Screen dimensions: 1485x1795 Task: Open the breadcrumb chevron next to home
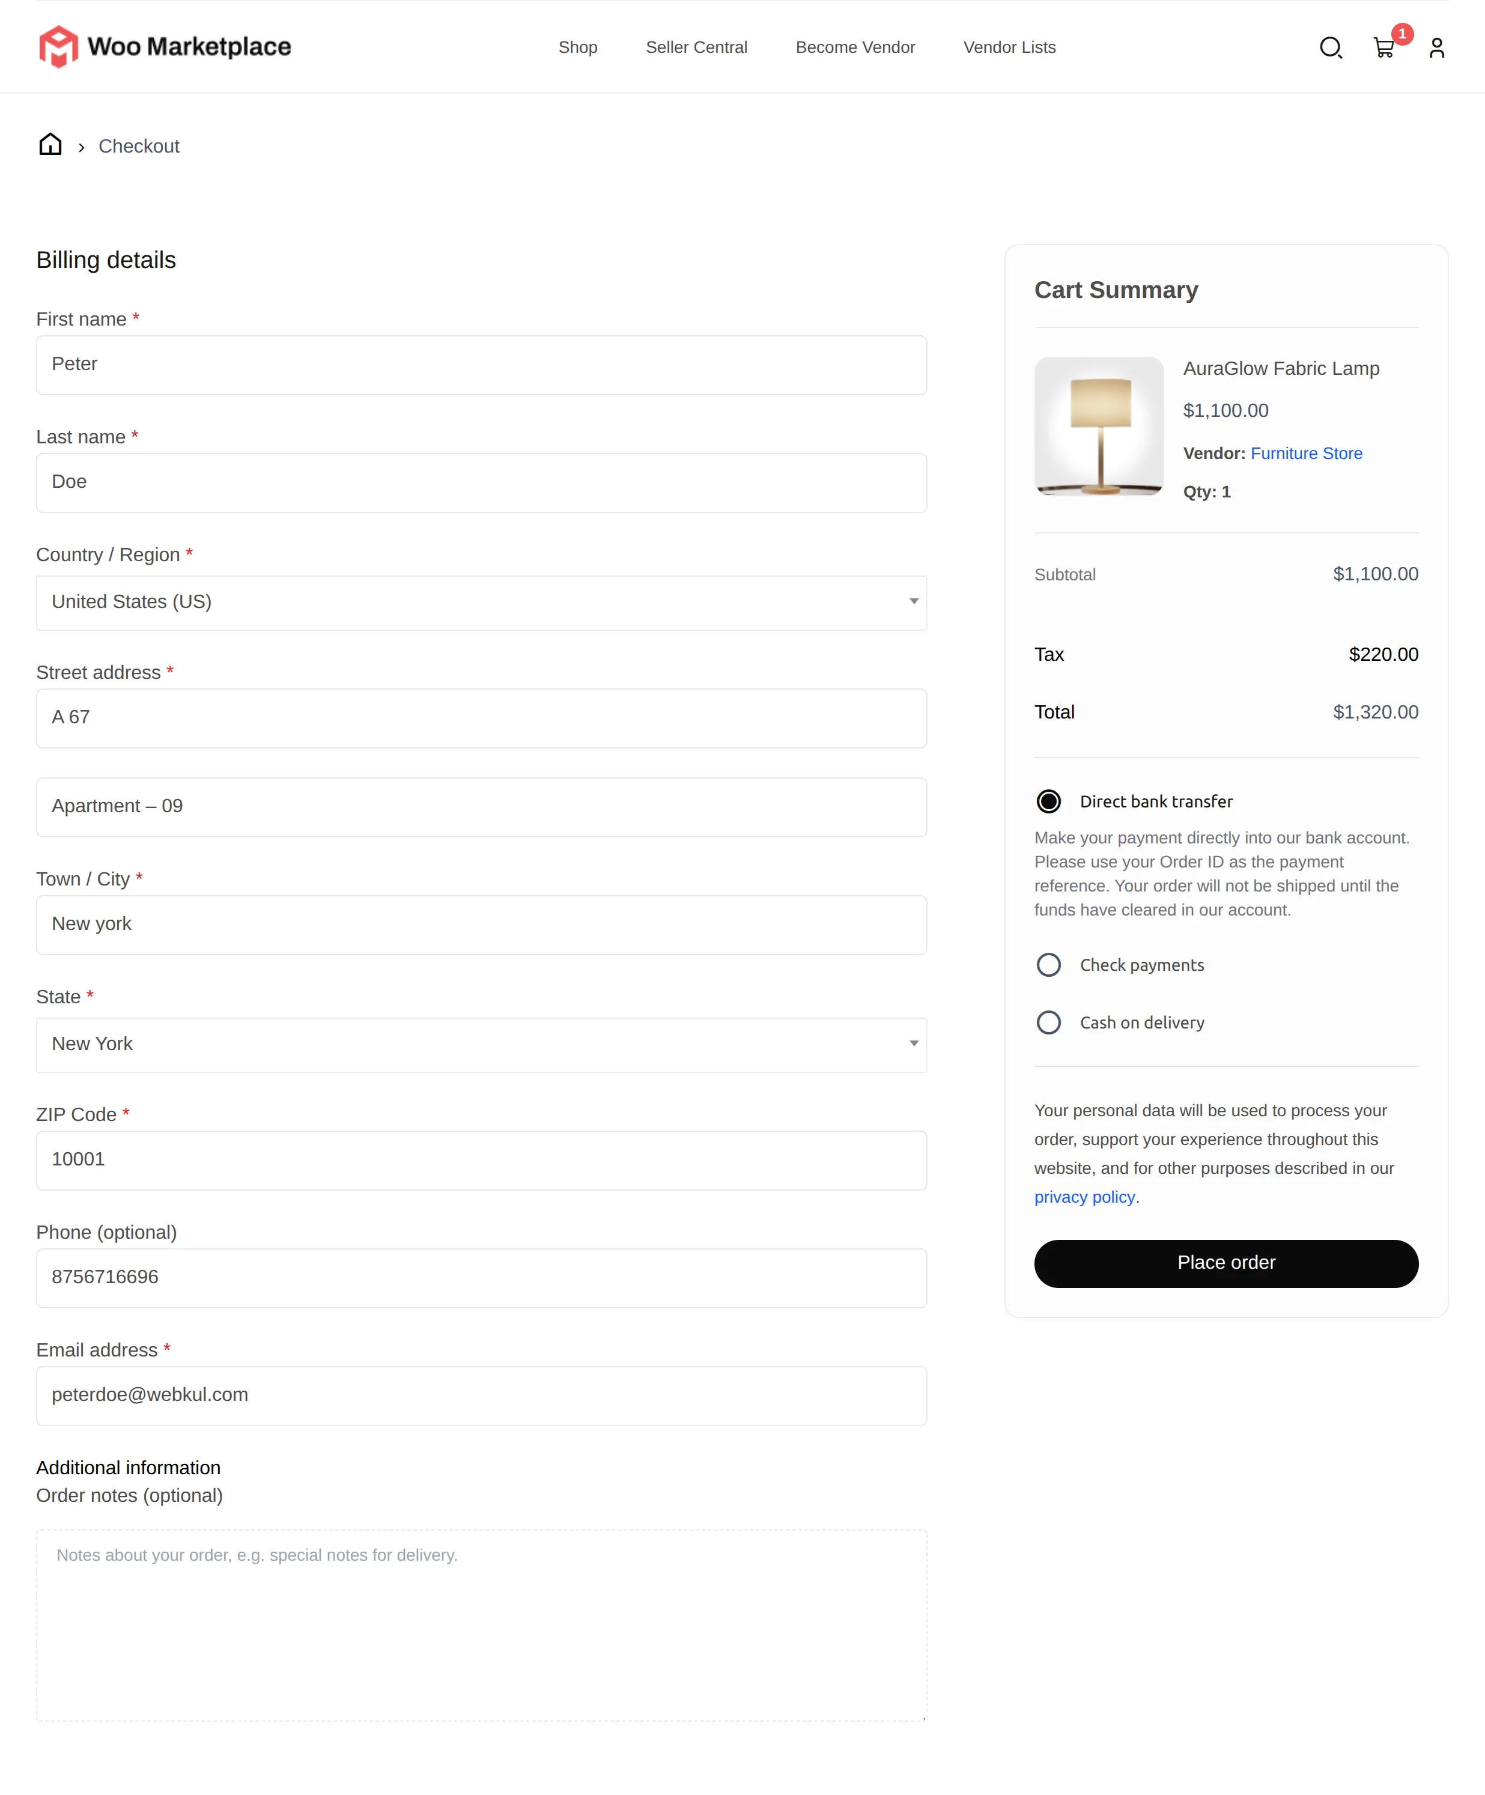[81, 146]
